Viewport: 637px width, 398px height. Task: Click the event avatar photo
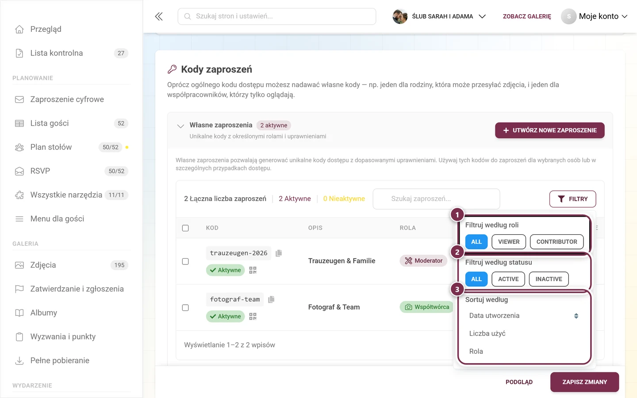tap(400, 16)
